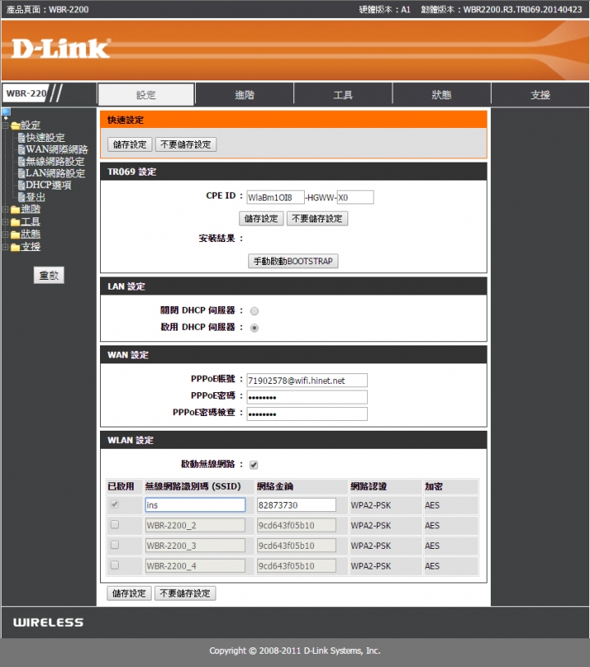Click the WBR-2200_3 row network key field
This screenshot has height=667, width=590.
(x=297, y=546)
